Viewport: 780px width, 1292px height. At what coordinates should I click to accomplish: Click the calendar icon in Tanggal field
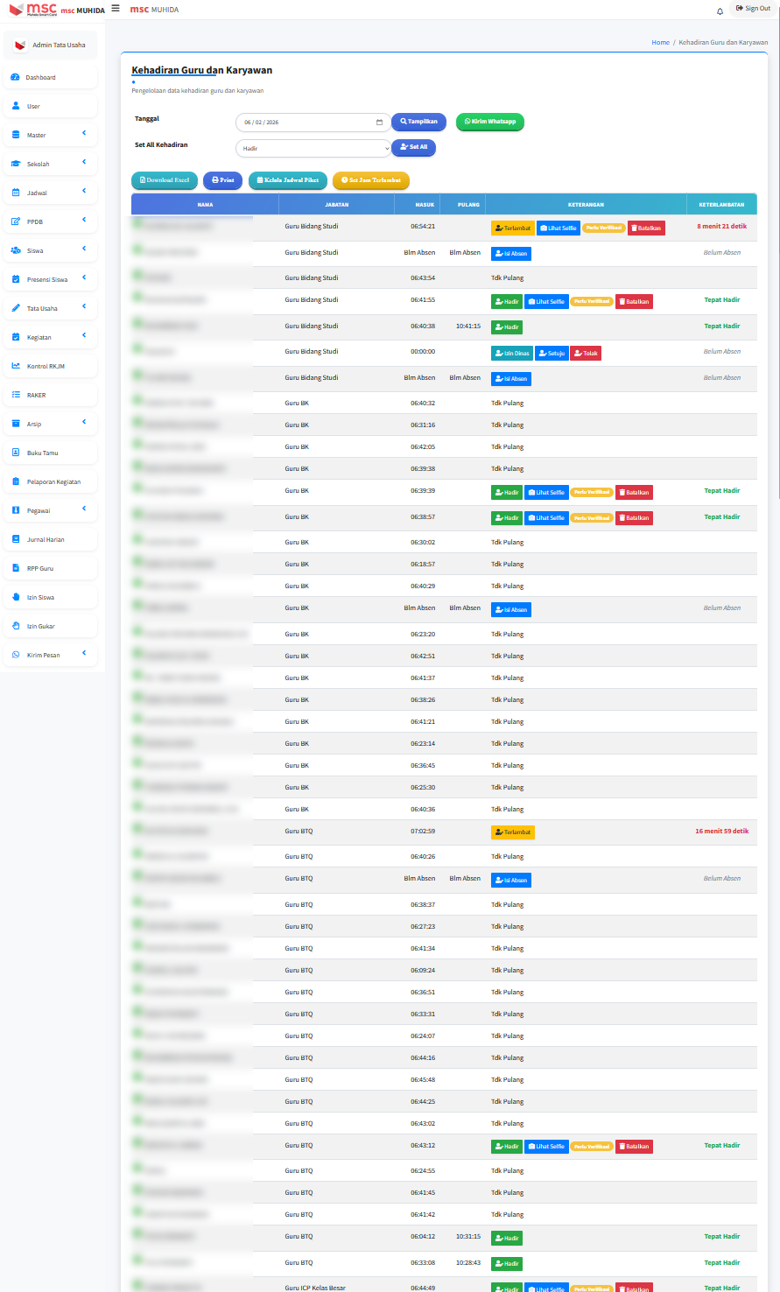click(x=379, y=123)
